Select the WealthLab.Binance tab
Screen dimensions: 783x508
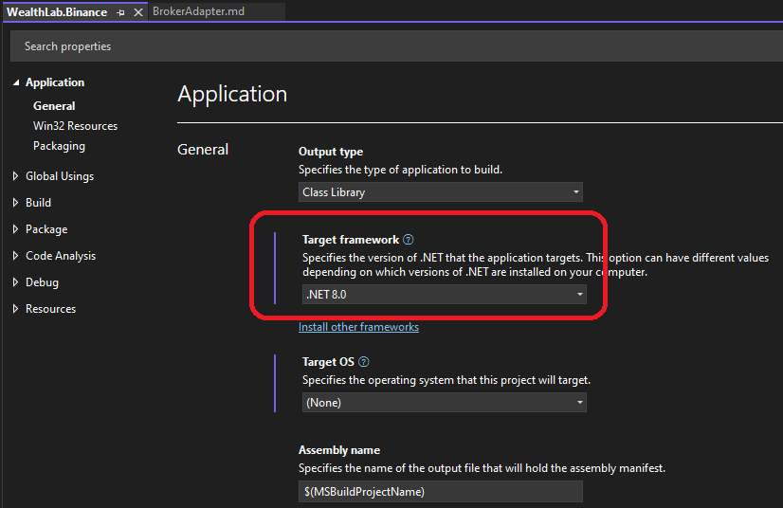point(57,12)
